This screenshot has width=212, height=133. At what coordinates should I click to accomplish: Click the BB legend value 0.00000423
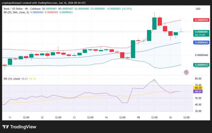[66, 12]
